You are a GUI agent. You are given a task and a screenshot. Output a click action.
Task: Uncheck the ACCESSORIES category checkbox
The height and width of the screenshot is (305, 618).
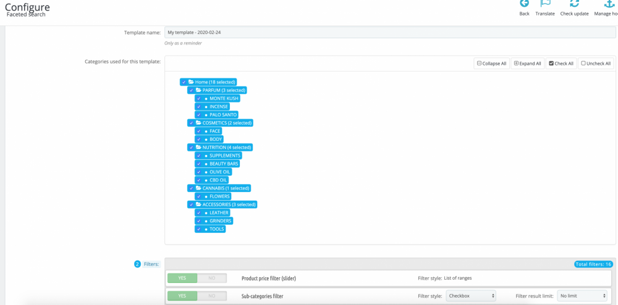pyautogui.click(x=191, y=204)
